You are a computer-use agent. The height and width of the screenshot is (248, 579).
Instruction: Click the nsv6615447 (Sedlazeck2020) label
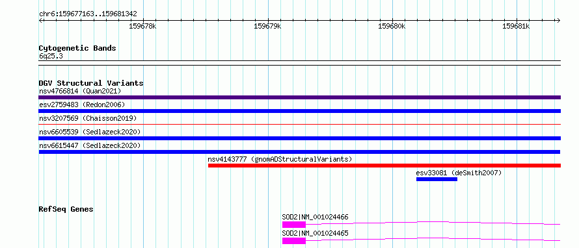[90, 145]
